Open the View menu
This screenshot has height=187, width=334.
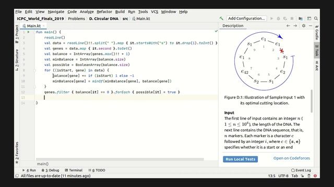[x=40, y=11]
